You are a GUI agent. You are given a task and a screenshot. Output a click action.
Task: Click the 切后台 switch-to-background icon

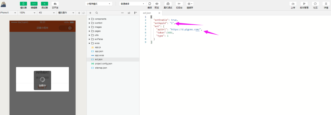pyautogui.click(x=179, y=4)
